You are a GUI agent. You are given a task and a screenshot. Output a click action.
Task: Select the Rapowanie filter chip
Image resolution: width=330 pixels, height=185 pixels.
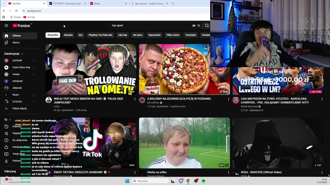[x=154, y=35]
